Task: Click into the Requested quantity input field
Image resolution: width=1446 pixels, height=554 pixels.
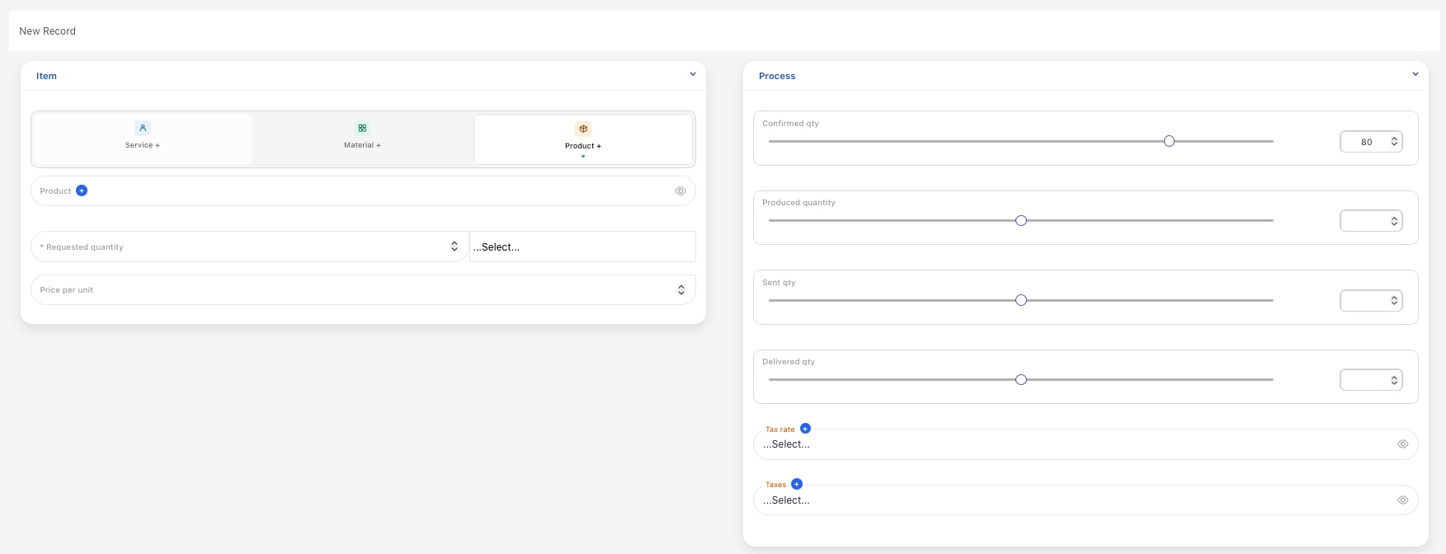Action: (x=239, y=247)
